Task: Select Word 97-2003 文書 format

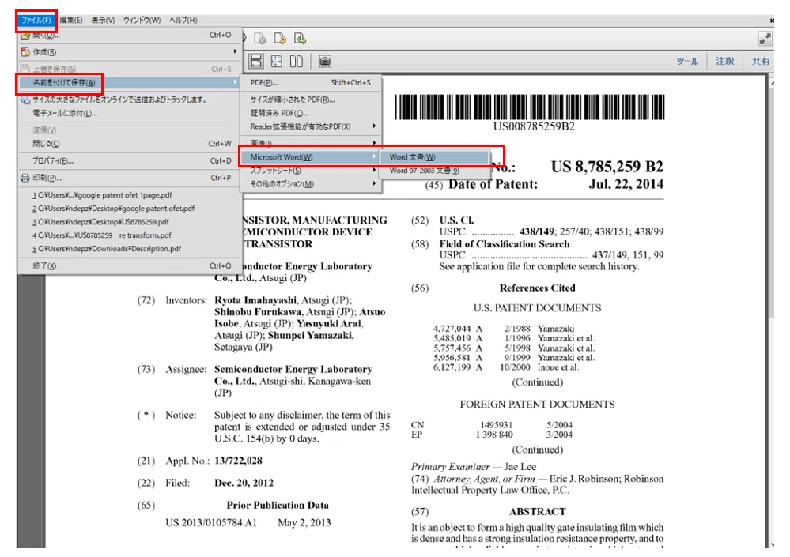Action: click(434, 171)
